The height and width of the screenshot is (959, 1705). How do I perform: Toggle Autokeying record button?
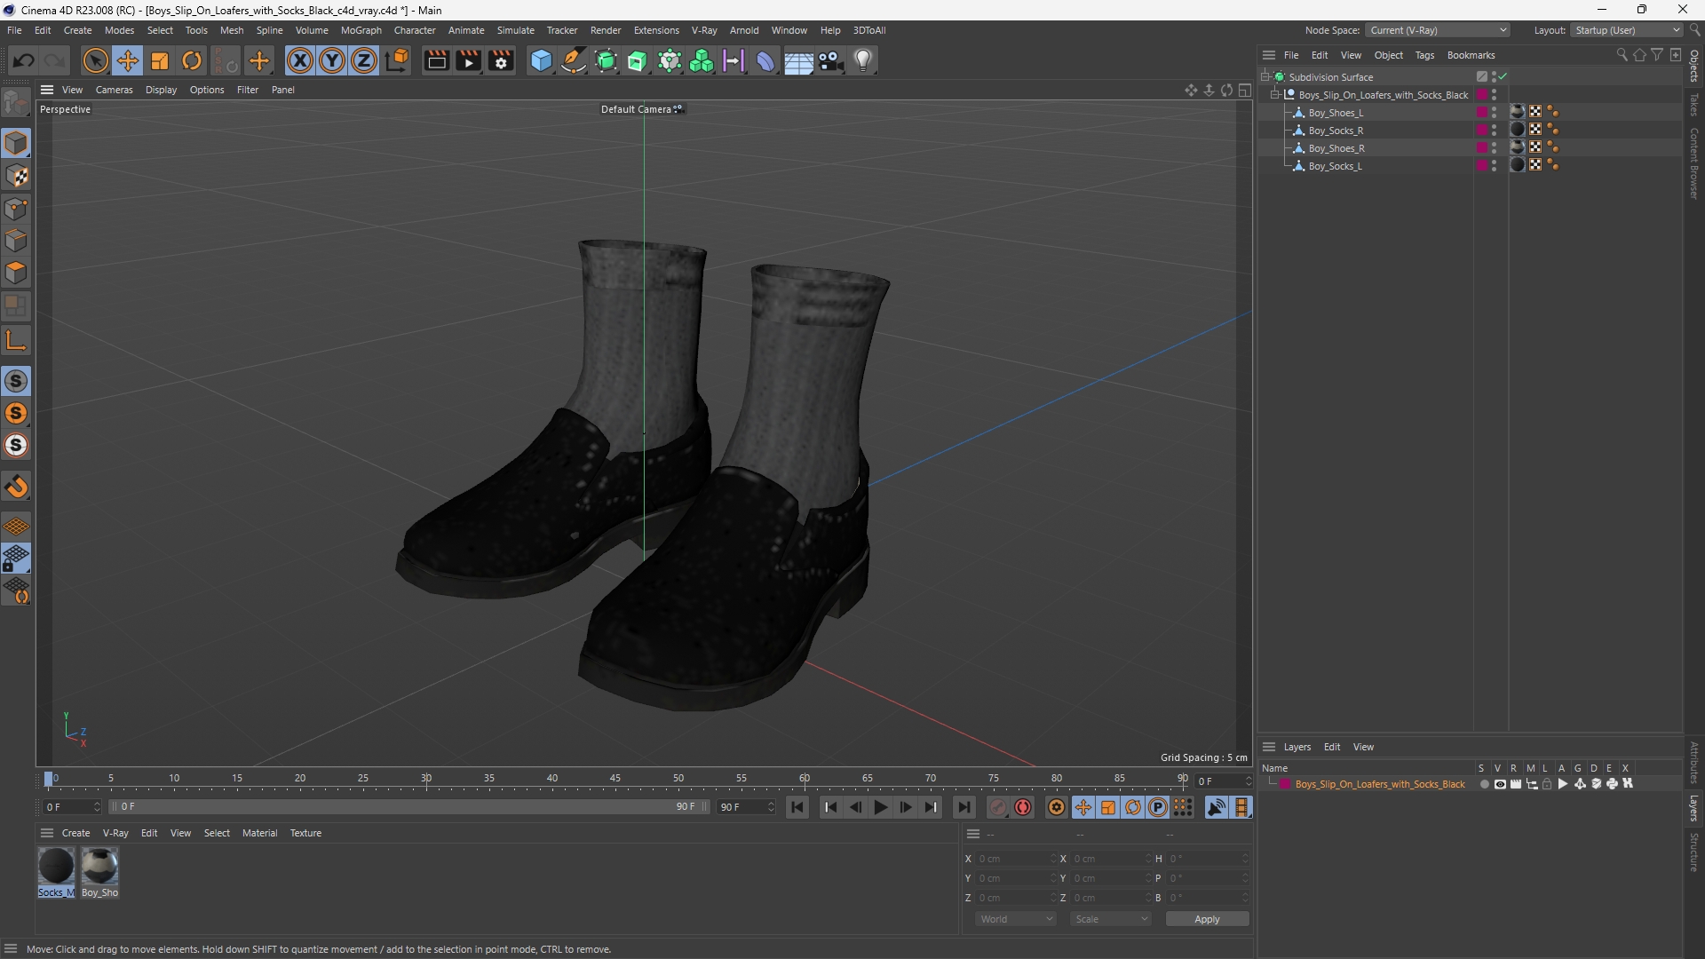(1023, 807)
